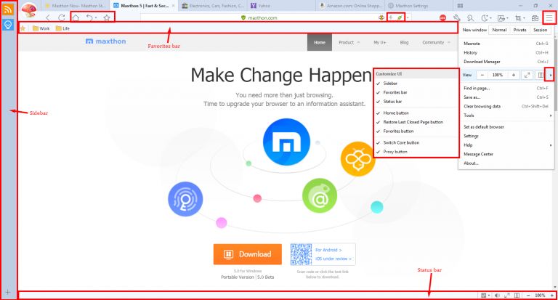Screen dimensions: 558x300
Task: Click the fullscreen icon in View menu row
Action: click(x=527, y=75)
